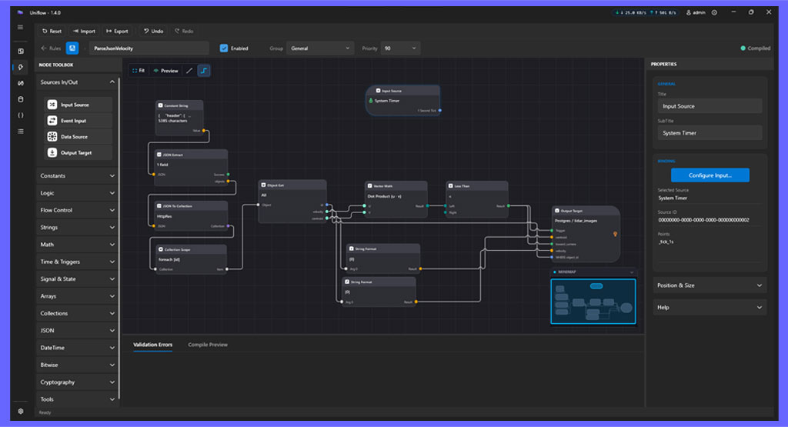Expand the Arrays category
Viewport: 788px width, 427px height.
point(78,296)
